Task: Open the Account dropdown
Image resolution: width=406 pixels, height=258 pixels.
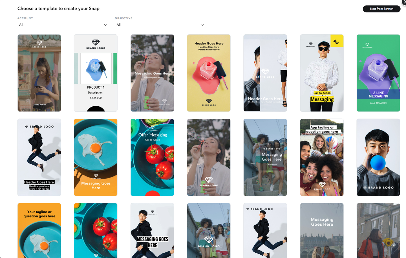Action: (63, 25)
